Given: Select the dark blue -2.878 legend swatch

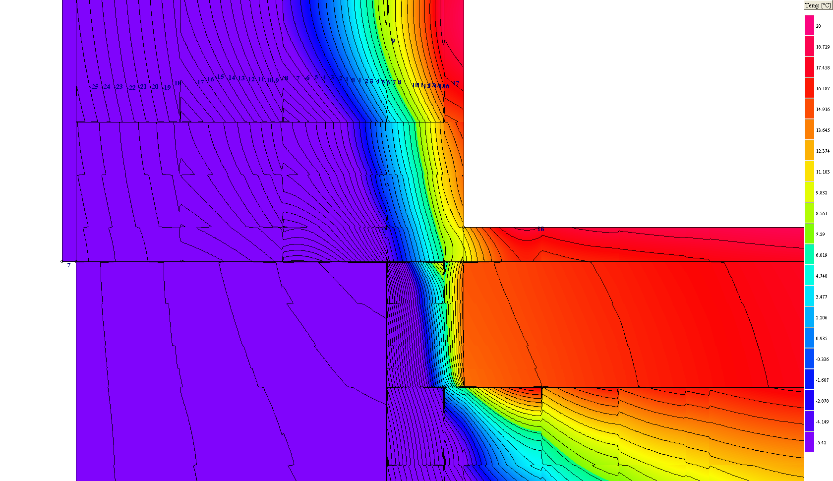Looking at the screenshot, I should [809, 400].
